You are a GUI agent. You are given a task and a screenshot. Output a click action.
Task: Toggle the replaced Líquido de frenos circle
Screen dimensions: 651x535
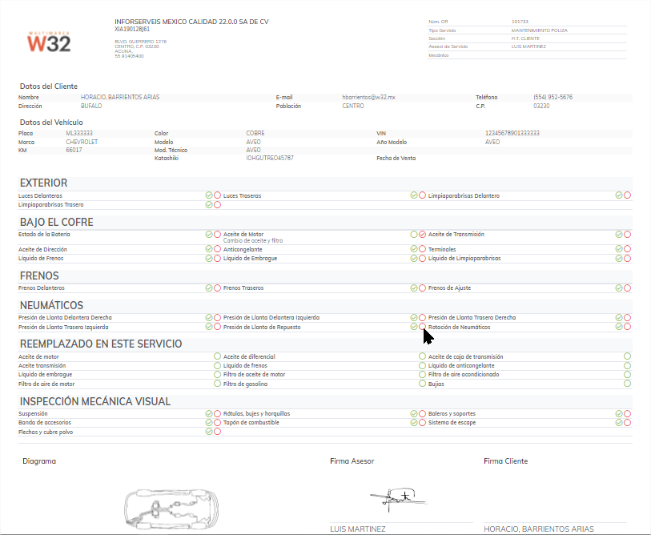pyautogui.click(x=422, y=365)
